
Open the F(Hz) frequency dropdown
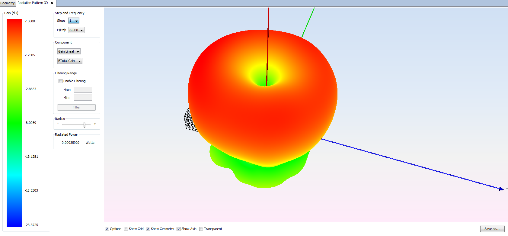tap(76, 30)
